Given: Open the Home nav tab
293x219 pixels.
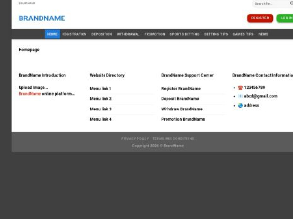Looking at the screenshot, I should click(52, 34).
